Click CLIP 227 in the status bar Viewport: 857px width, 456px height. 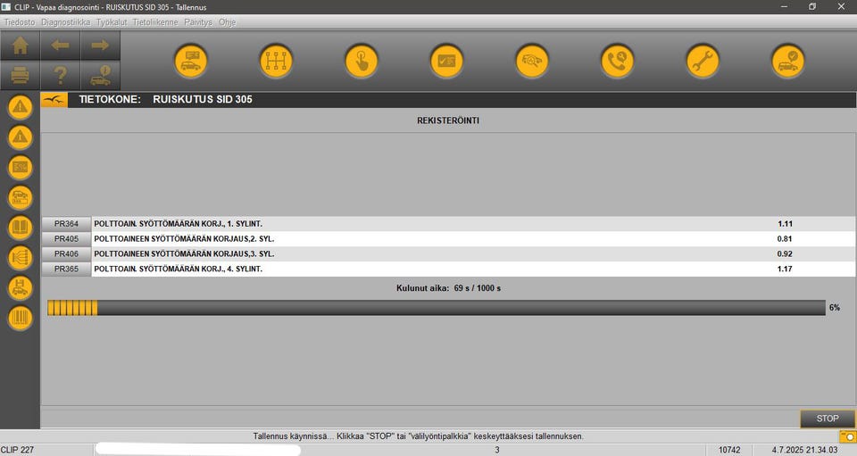(18, 450)
